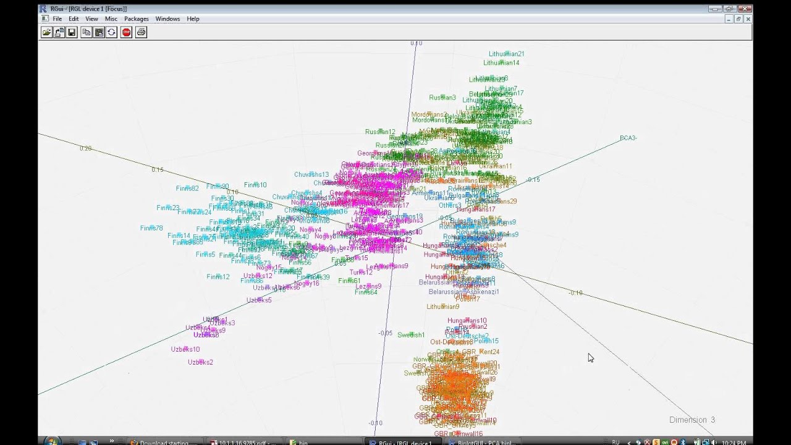Click the Finns64 point label
Screen dimensions: 791x445
coord(366,292)
